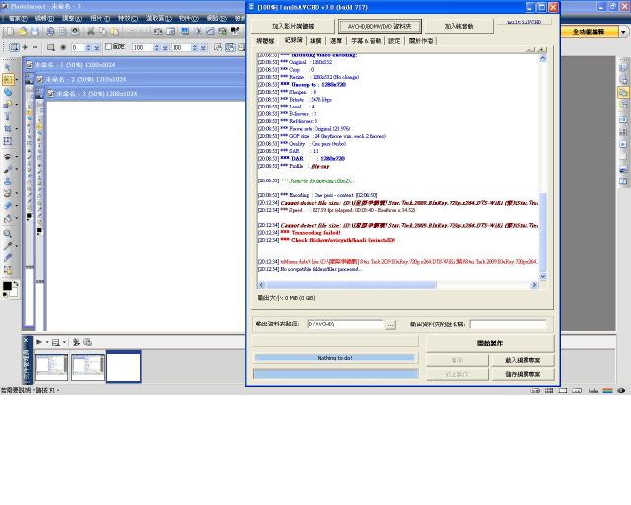Click the 儲存編輯專案 button

pyautogui.click(x=523, y=374)
